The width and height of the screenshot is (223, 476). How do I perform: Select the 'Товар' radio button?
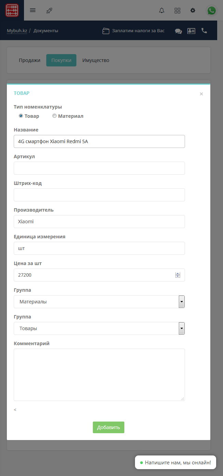pos(21,116)
